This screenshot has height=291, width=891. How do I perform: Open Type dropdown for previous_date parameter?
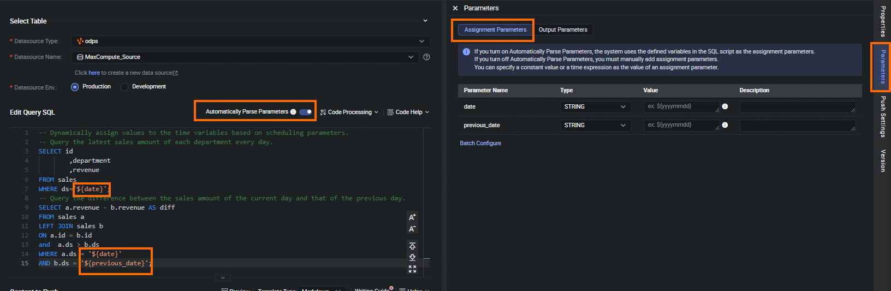pyautogui.click(x=596, y=125)
